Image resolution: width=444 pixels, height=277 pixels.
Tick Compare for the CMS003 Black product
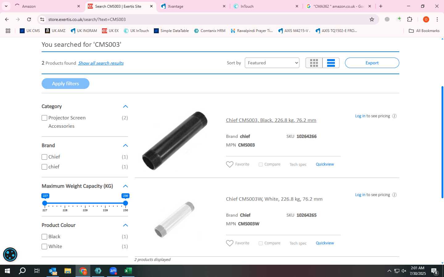[261, 164]
